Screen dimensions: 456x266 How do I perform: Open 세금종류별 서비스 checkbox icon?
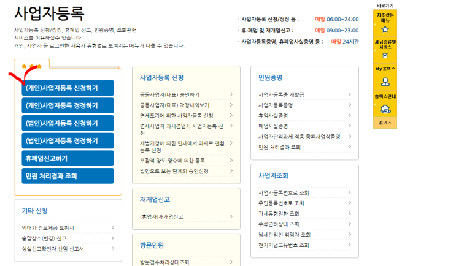[x=385, y=55]
